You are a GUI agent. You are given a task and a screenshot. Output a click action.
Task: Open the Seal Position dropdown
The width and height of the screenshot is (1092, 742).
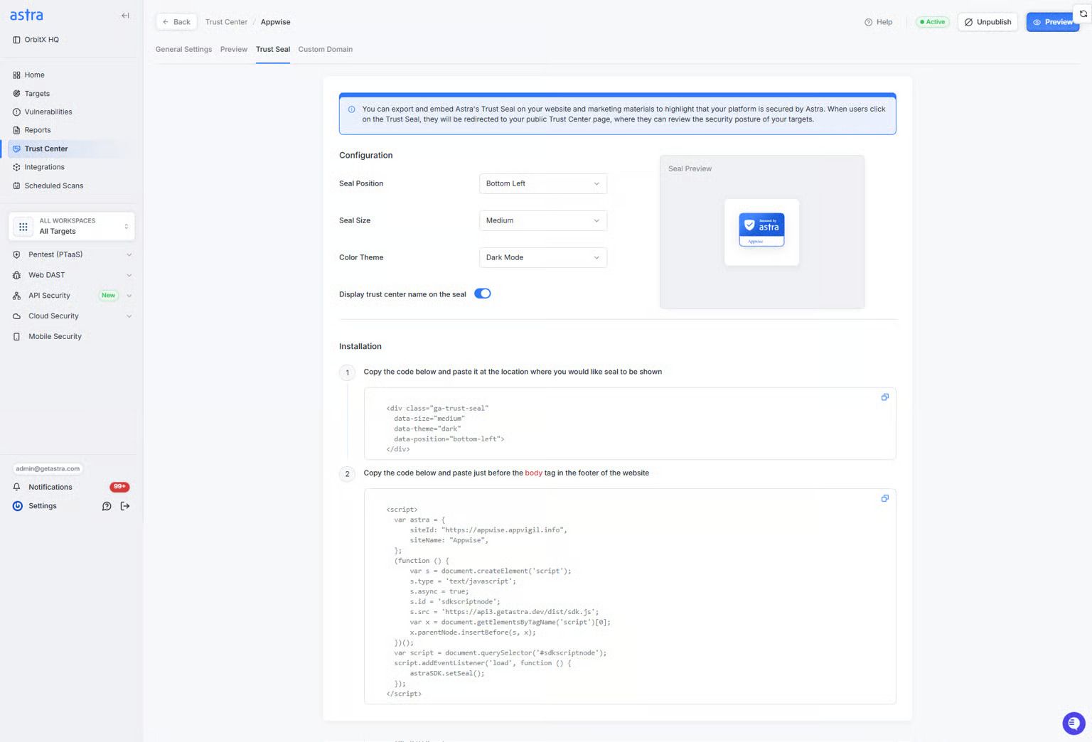click(x=543, y=183)
